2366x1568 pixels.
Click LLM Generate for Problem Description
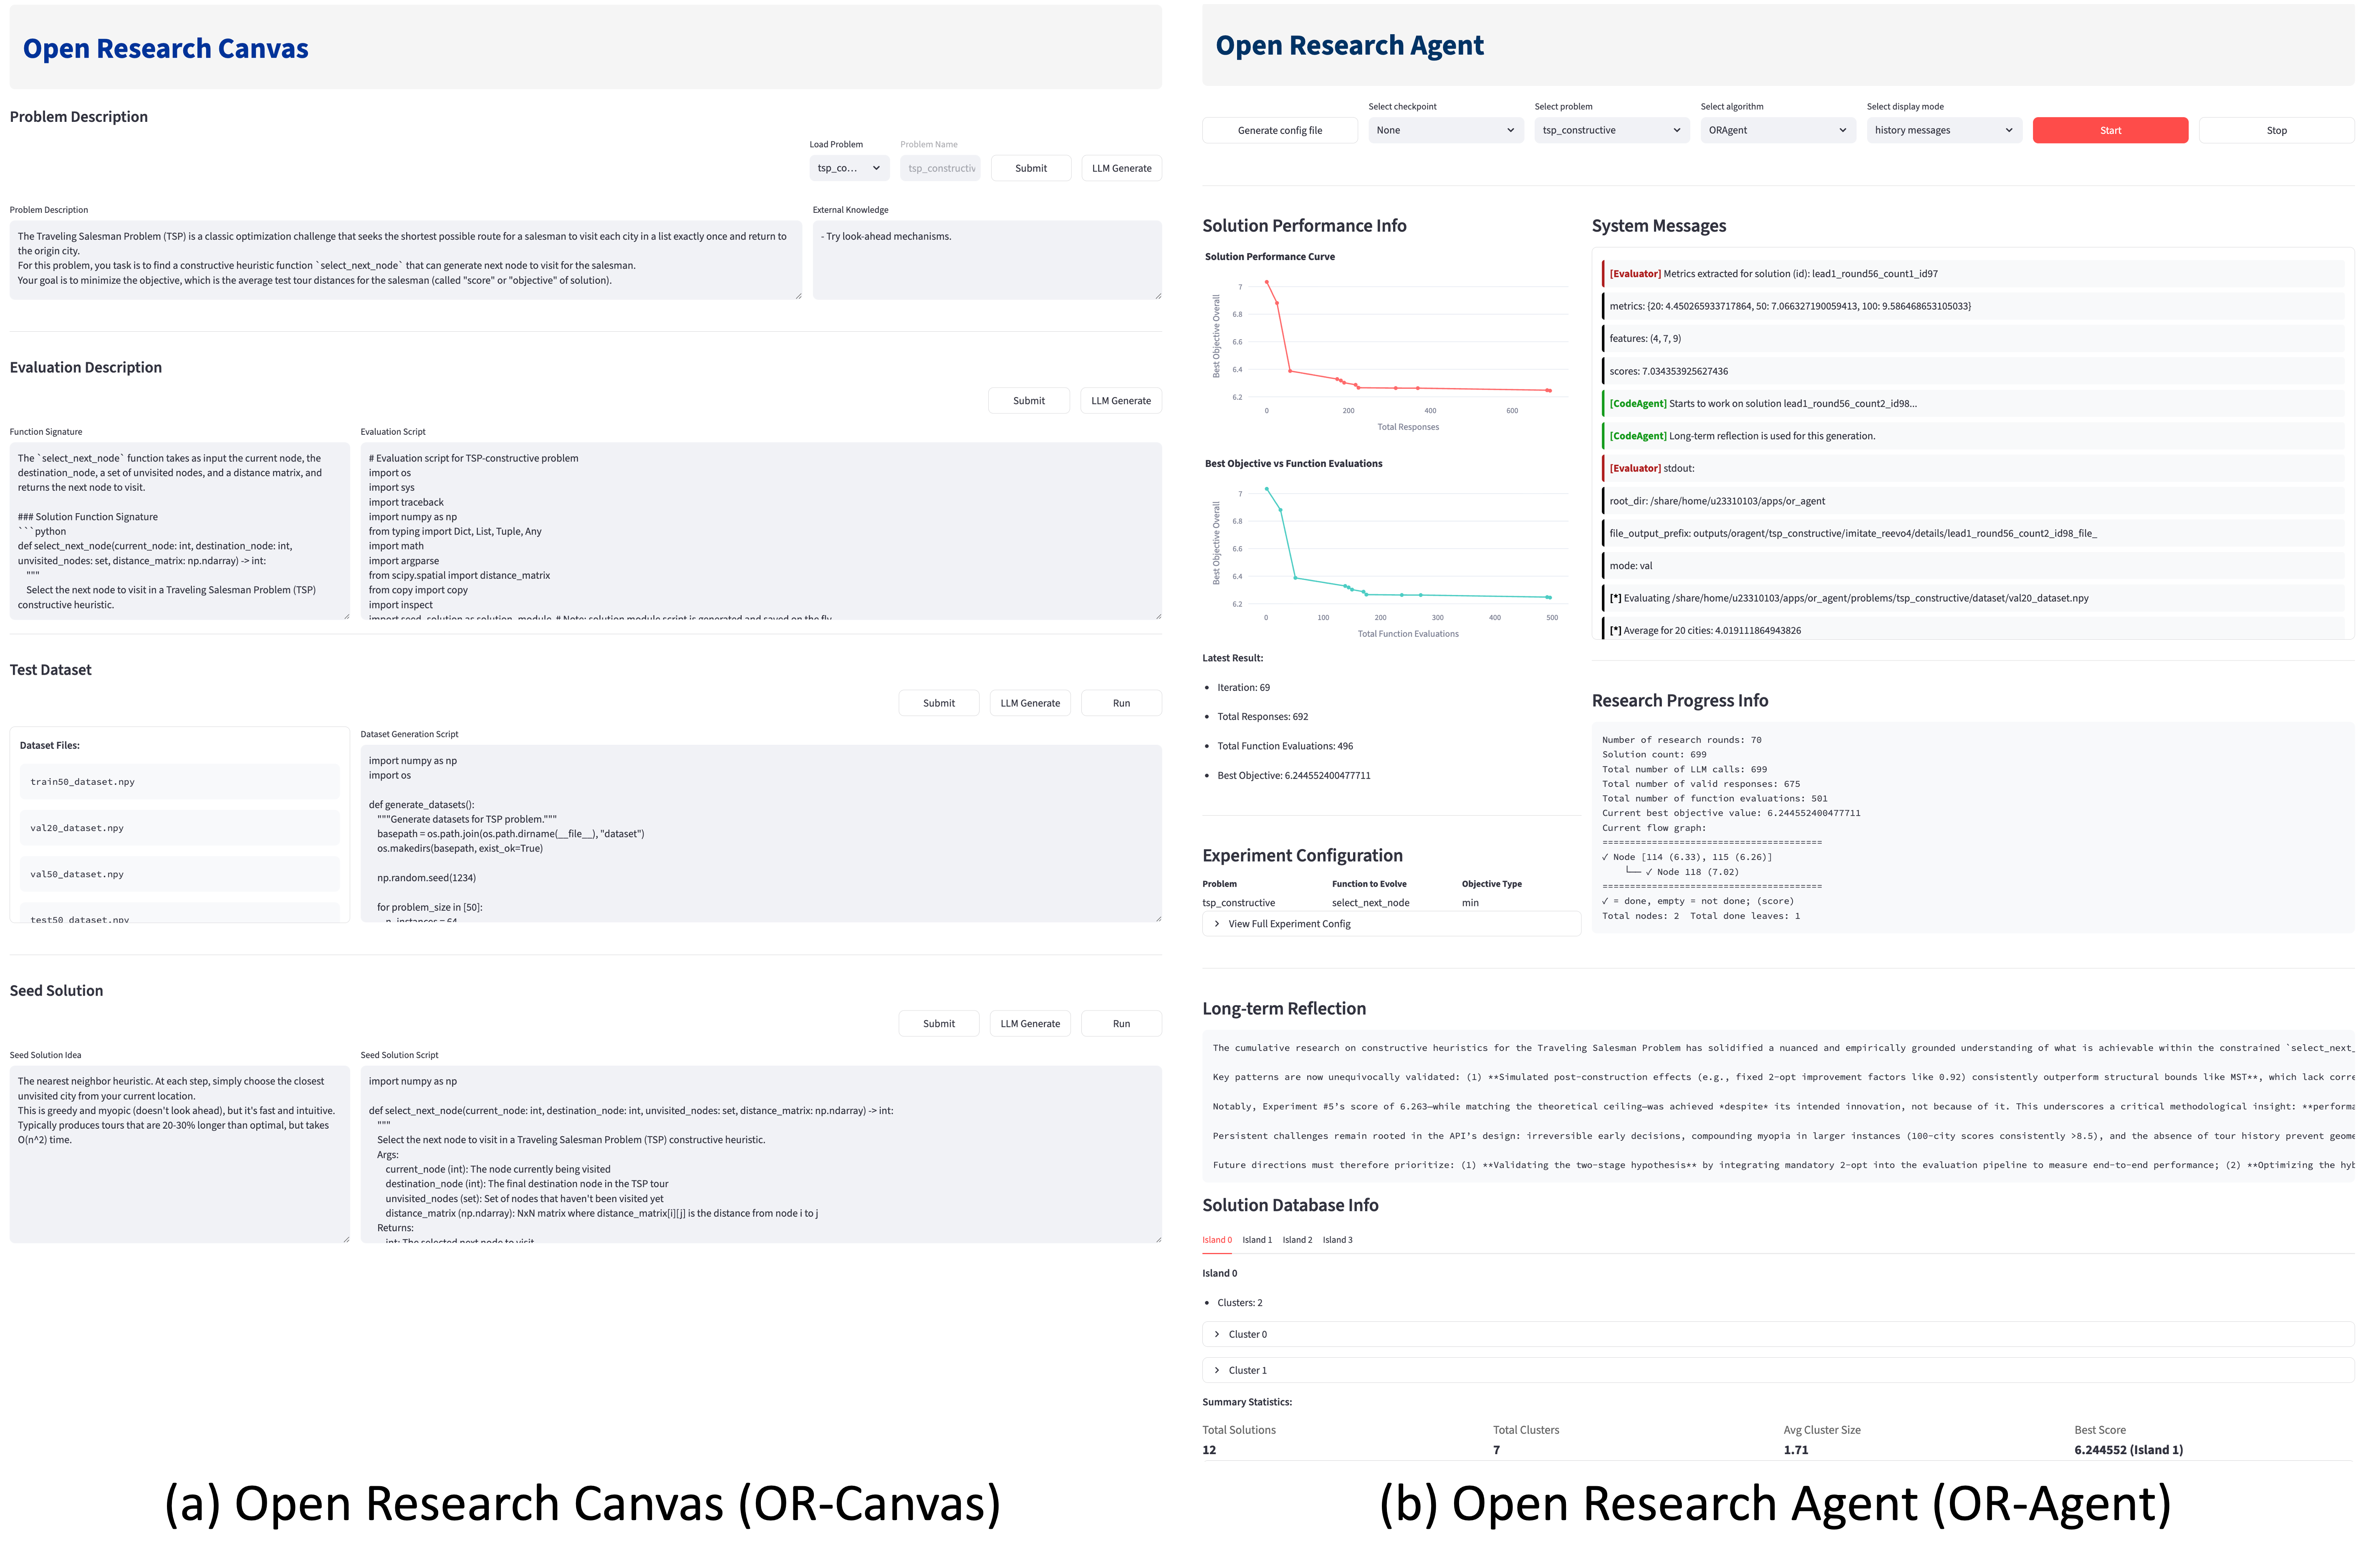[x=1121, y=167]
